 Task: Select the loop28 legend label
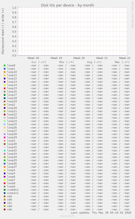(12, 134)
